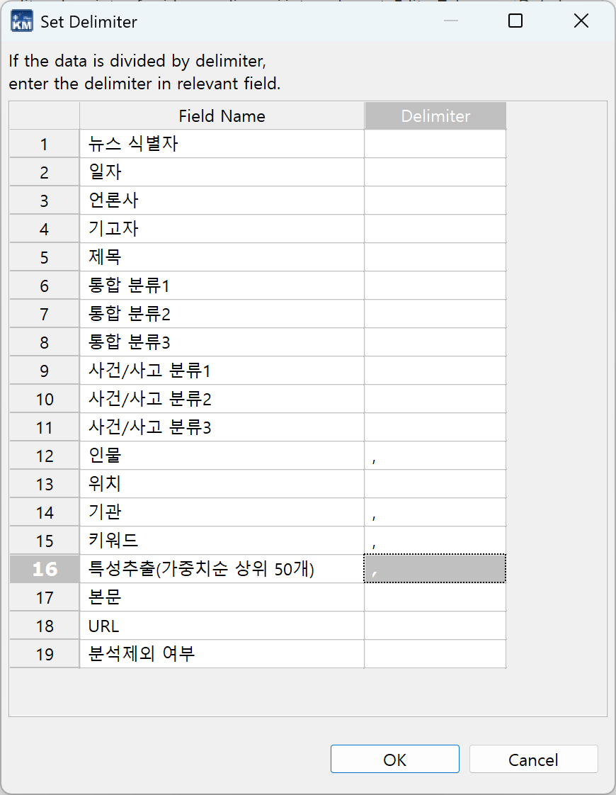616x795 pixels.
Task: Click the delimiter input for URL
Action: click(x=435, y=625)
